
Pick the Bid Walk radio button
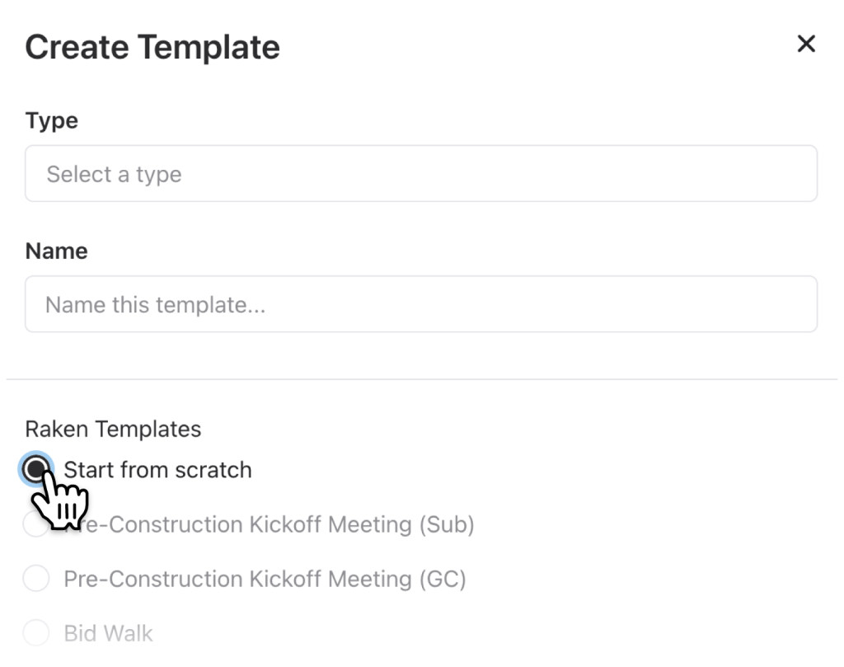(35, 633)
